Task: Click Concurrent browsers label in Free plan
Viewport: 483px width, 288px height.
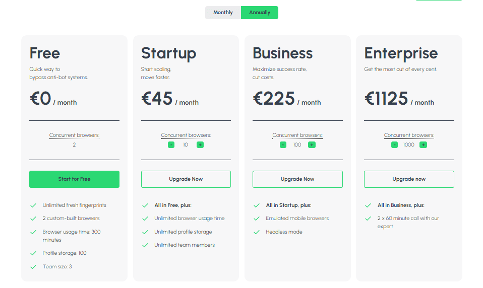Action: pos(74,135)
